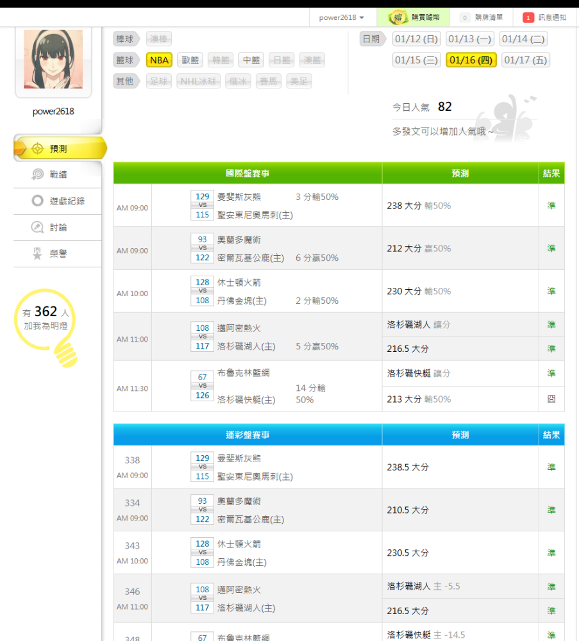The height and width of the screenshot is (641, 579).
Task: Click the 洛杉磯快艇 讓分 prediction cell
Action: [460, 373]
